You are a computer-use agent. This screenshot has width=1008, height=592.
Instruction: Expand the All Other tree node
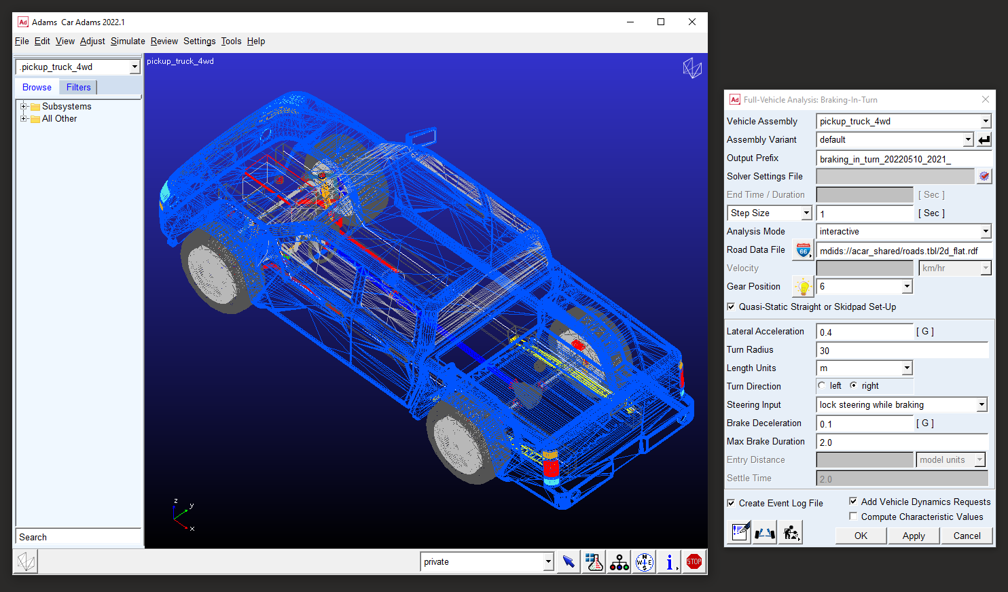[x=24, y=118]
